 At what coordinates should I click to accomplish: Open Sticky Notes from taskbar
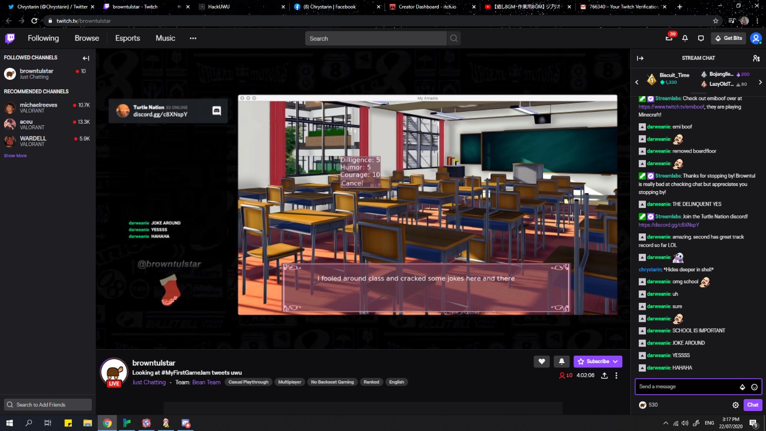tap(68, 423)
